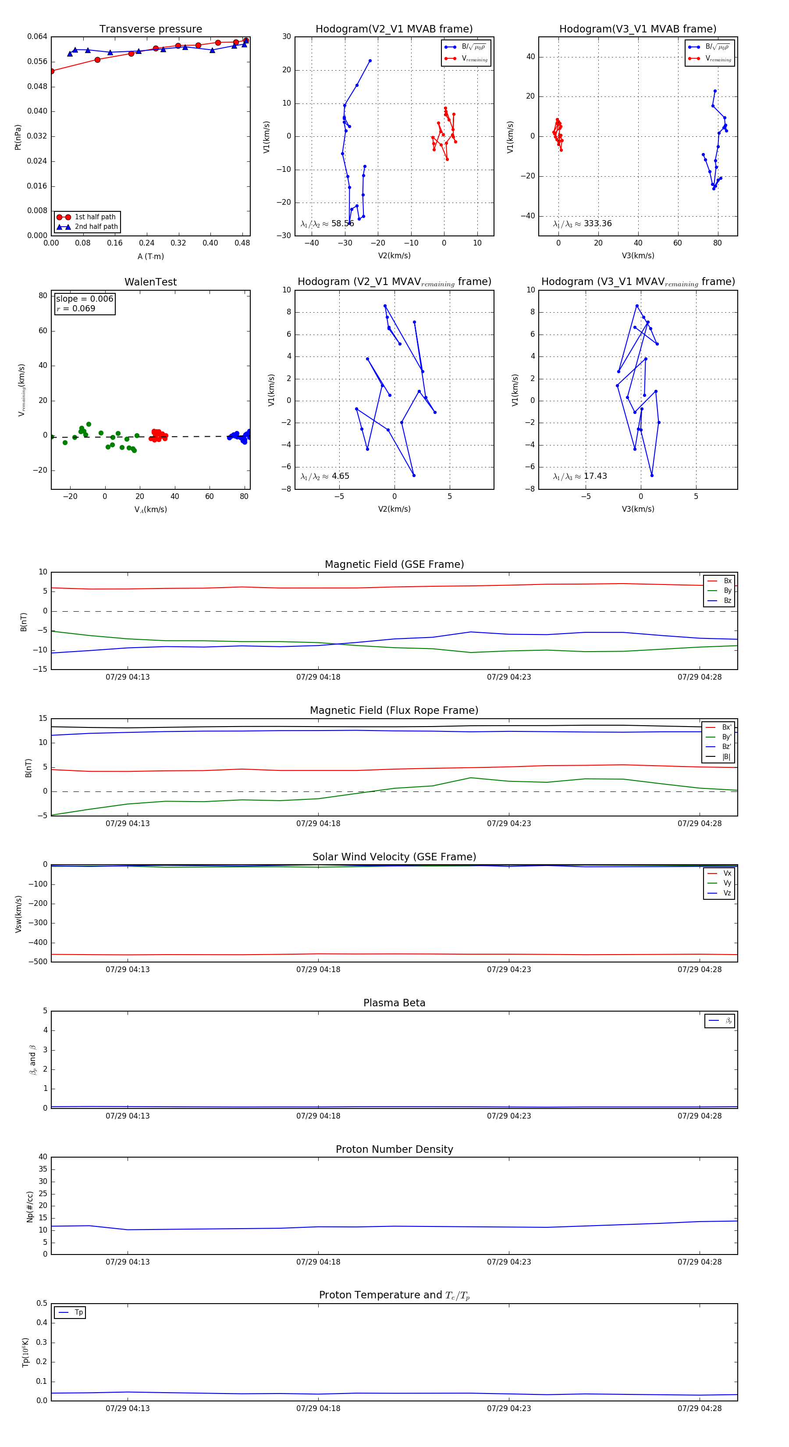Click the 'slope = 0.006' annotation
The height and width of the screenshot is (1447, 789).
(85, 299)
